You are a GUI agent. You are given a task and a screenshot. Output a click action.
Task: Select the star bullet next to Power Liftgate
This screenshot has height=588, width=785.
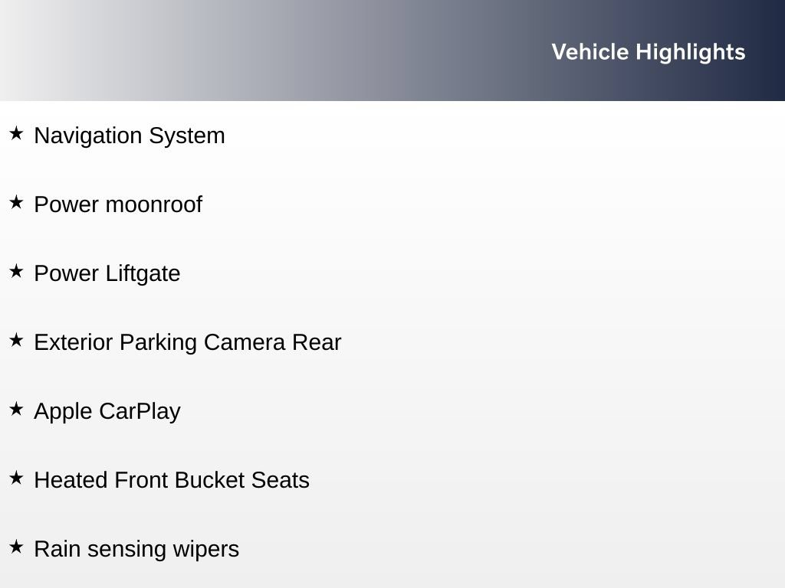click(16, 271)
